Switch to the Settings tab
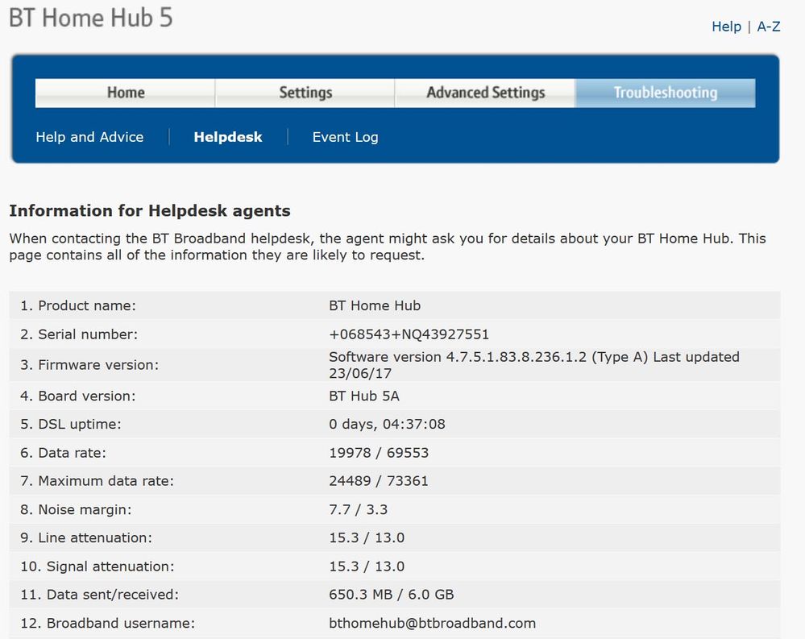 point(305,93)
